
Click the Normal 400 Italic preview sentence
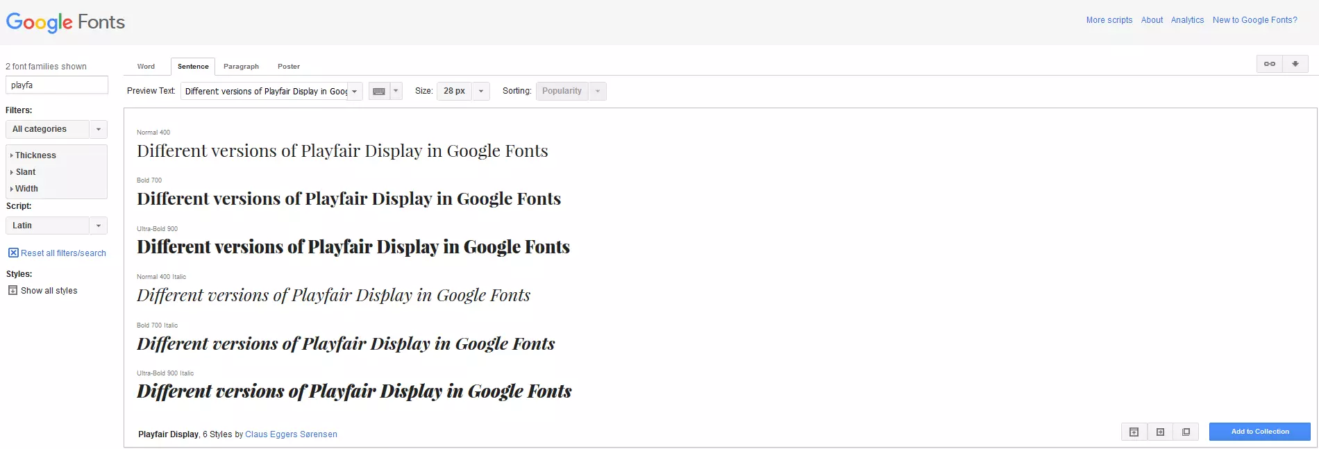[x=333, y=296]
